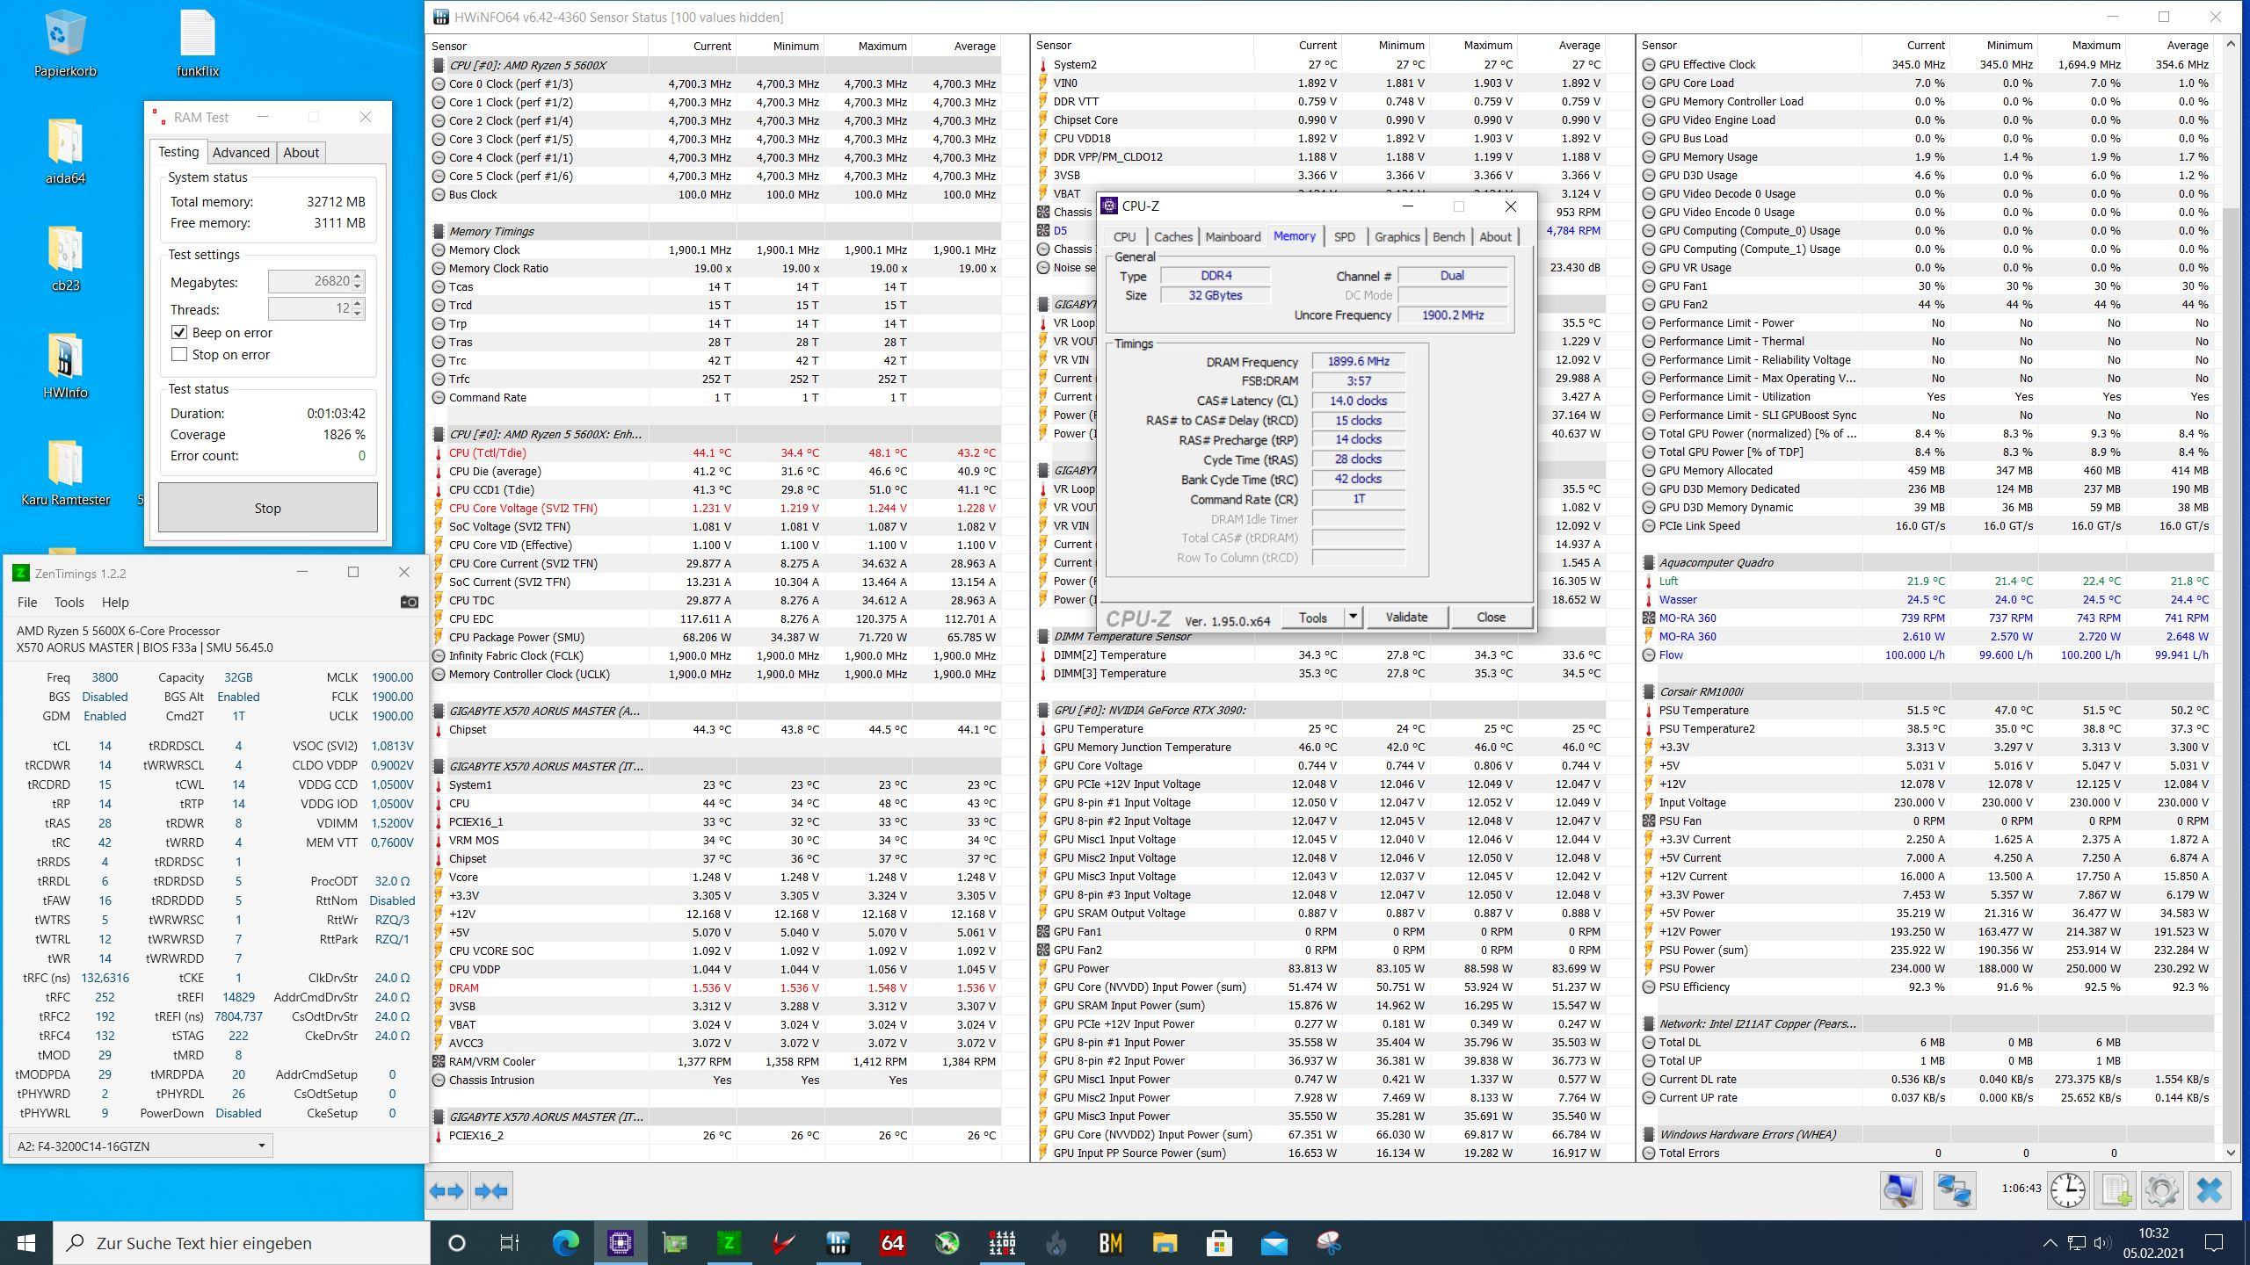Image resolution: width=2250 pixels, height=1265 pixels.
Task: Open CPU-Z Mainboard tab
Action: [x=1232, y=236]
